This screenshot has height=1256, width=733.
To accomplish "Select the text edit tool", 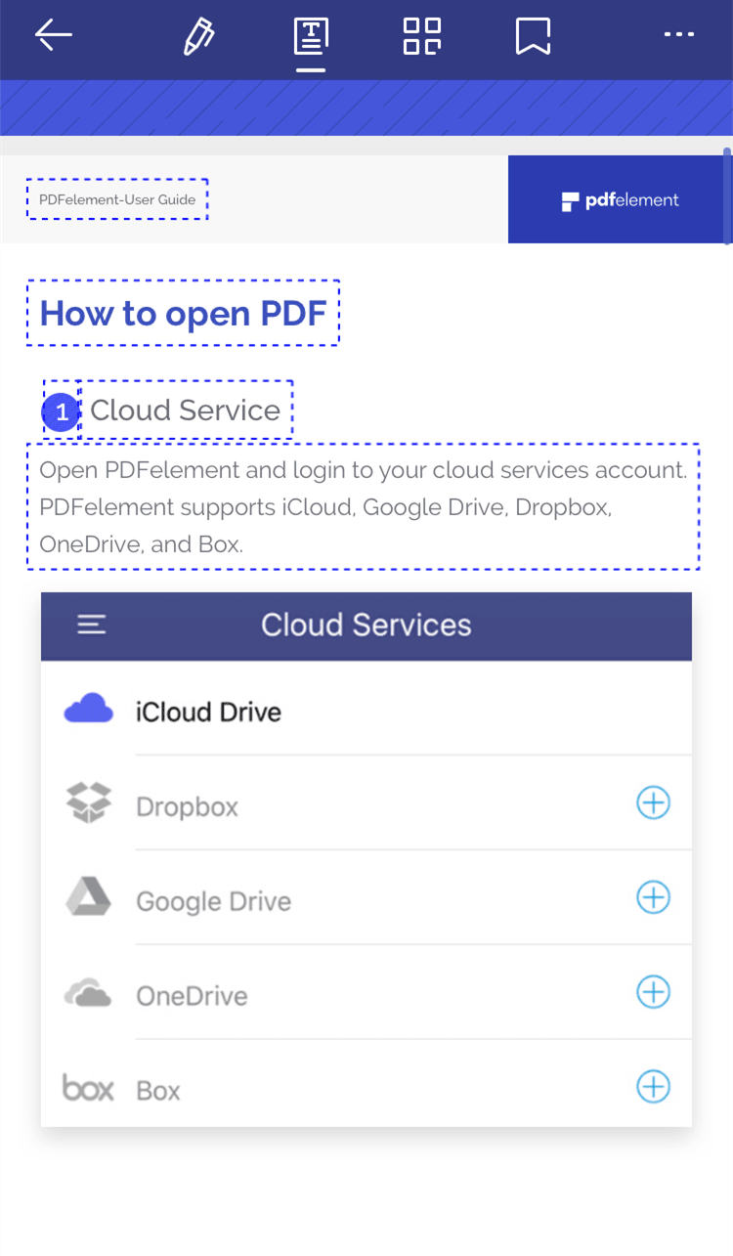I will coord(311,36).
